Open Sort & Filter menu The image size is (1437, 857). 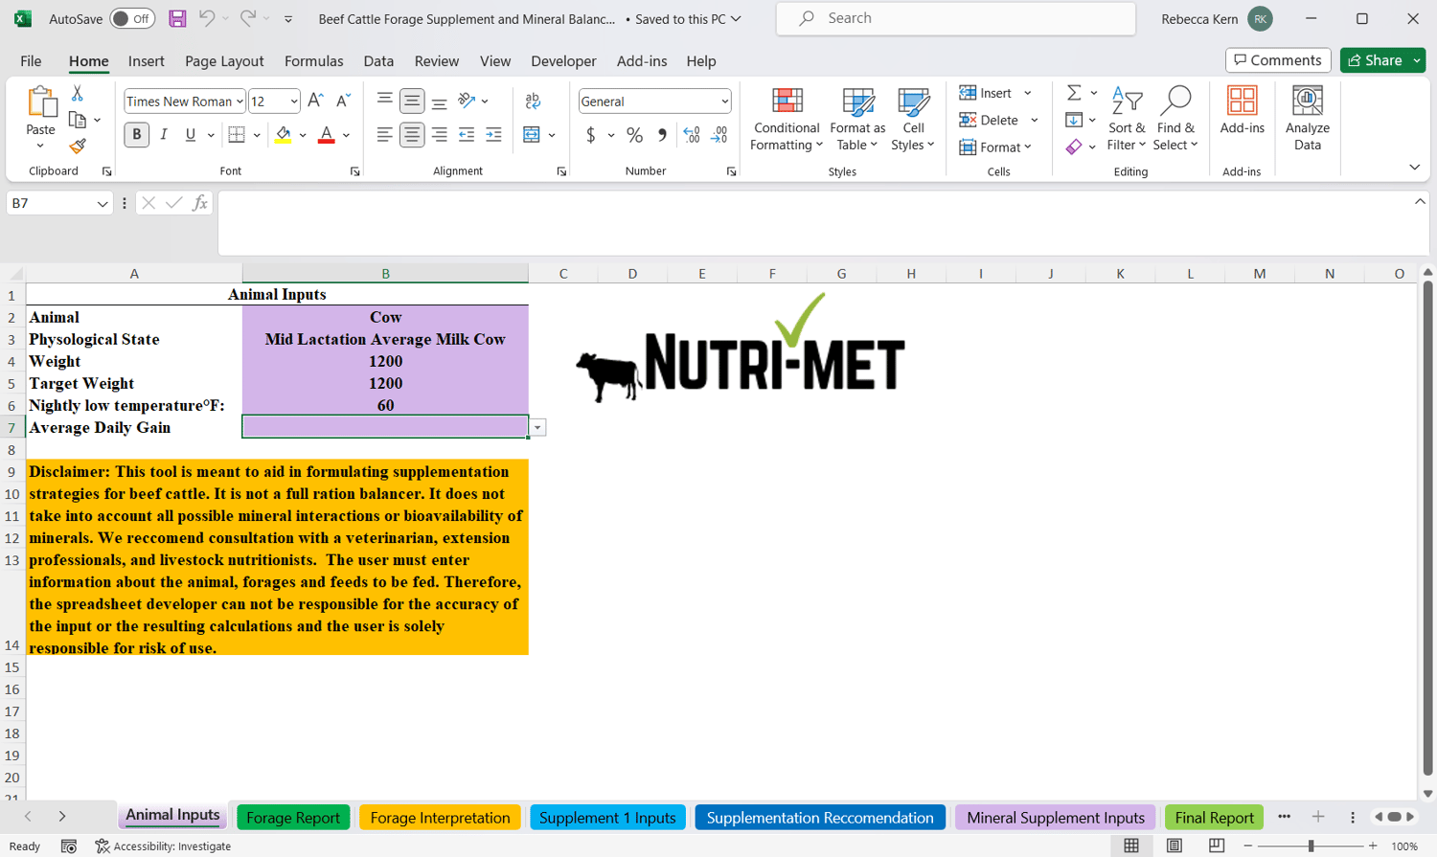(1127, 119)
